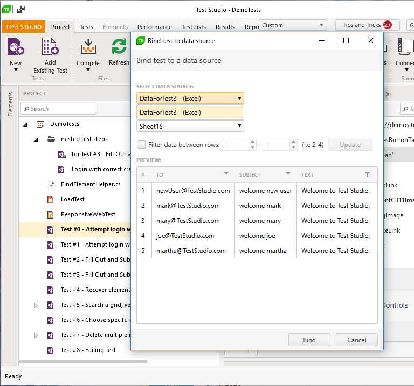Click the Update button

(x=350, y=144)
